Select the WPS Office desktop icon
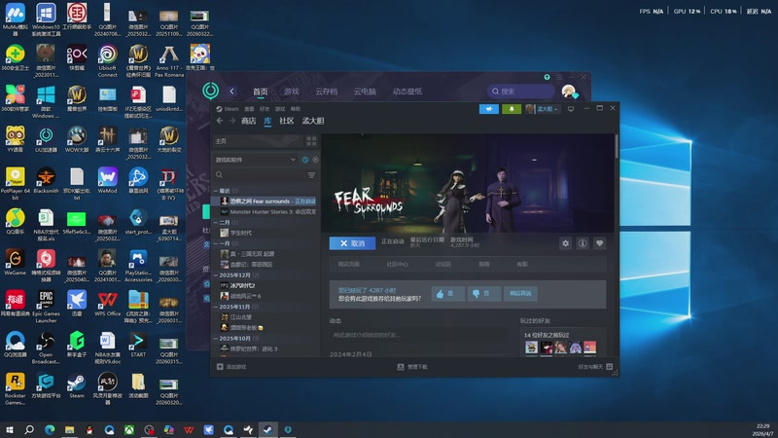The image size is (778, 438). (107, 304)
